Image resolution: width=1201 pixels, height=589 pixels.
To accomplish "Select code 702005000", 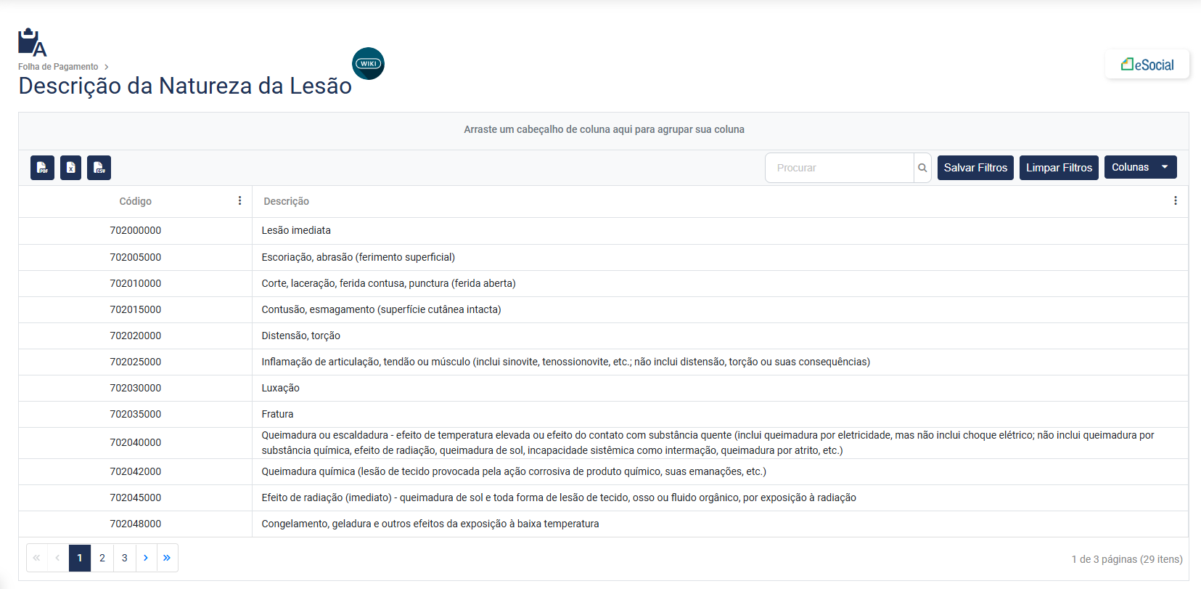I will [136, 257].
